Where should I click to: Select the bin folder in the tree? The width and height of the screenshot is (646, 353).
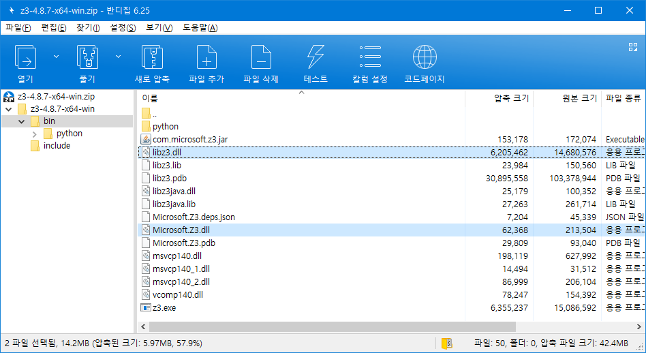[x=49, y=121]
